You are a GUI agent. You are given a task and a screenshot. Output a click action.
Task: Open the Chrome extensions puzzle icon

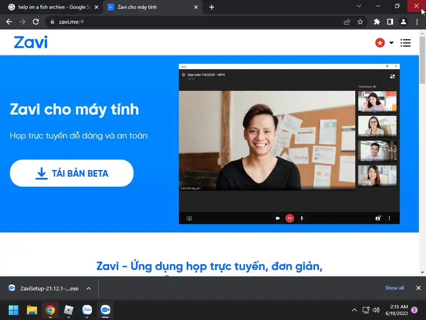coord(377,22)
